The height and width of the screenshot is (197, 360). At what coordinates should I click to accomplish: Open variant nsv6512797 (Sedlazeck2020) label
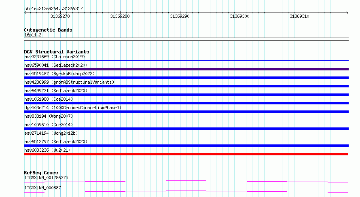tap(56, 142)
